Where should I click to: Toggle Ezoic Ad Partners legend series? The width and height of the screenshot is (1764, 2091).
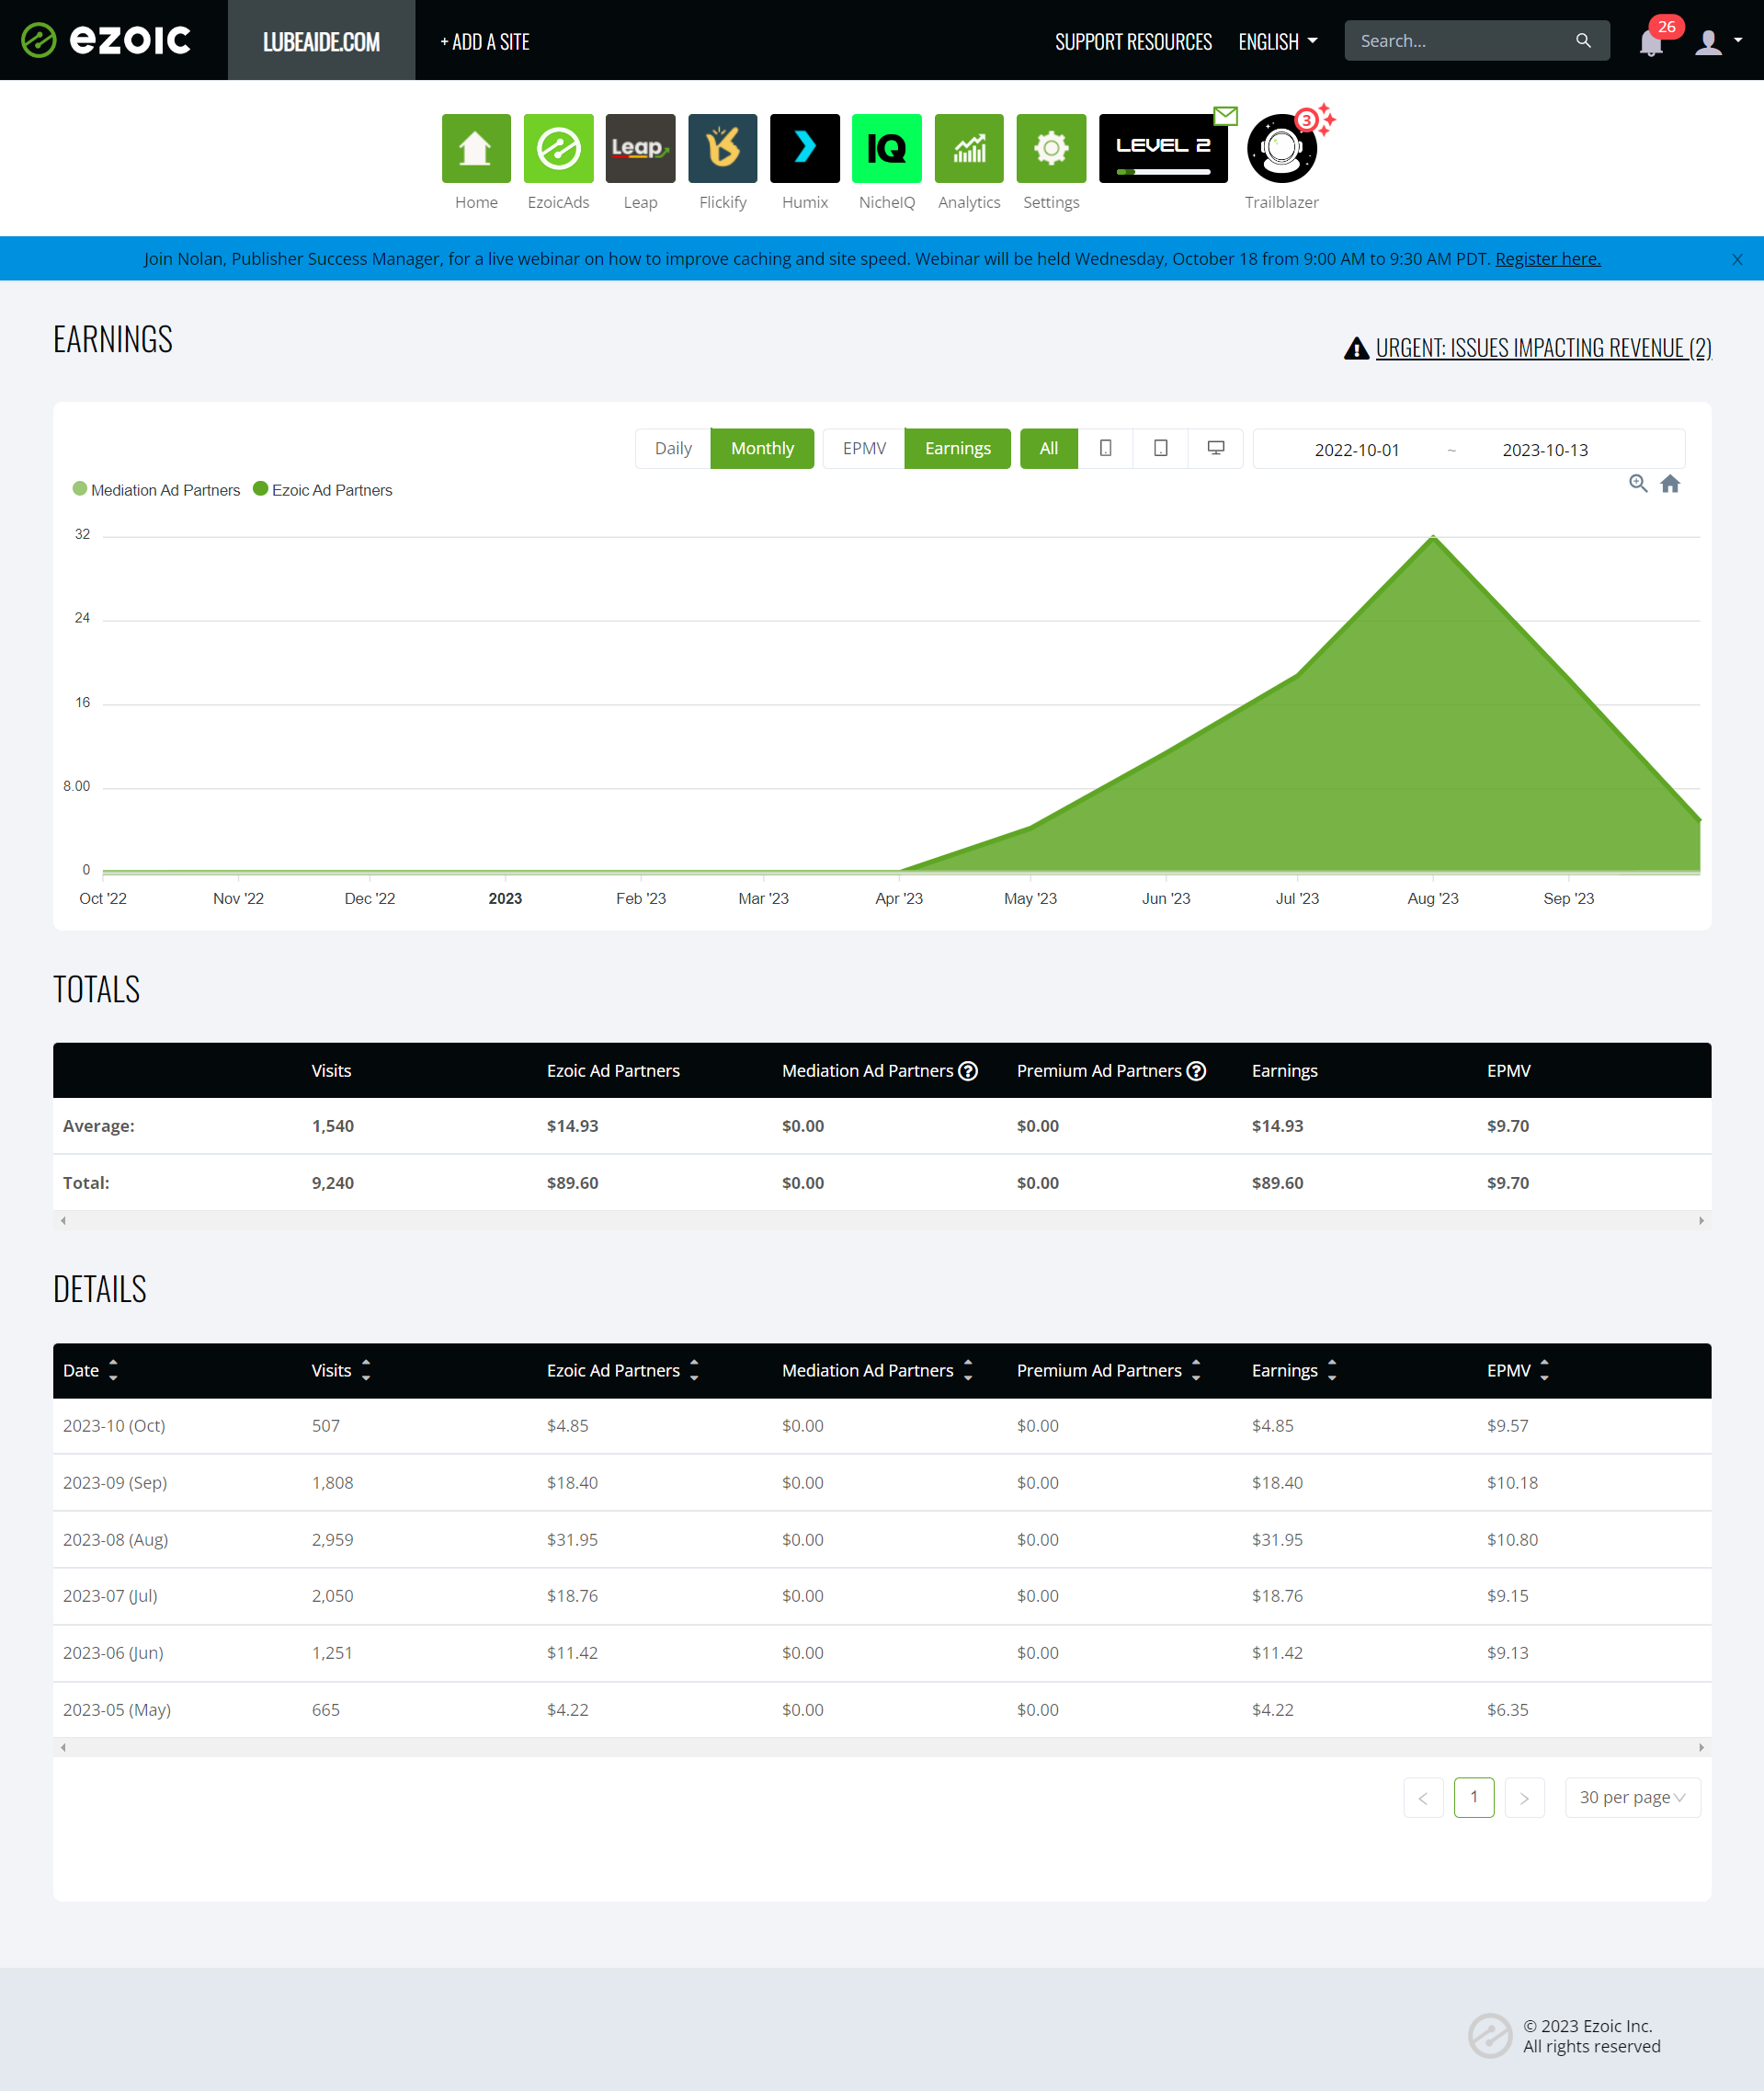click(x=323, y=490)
